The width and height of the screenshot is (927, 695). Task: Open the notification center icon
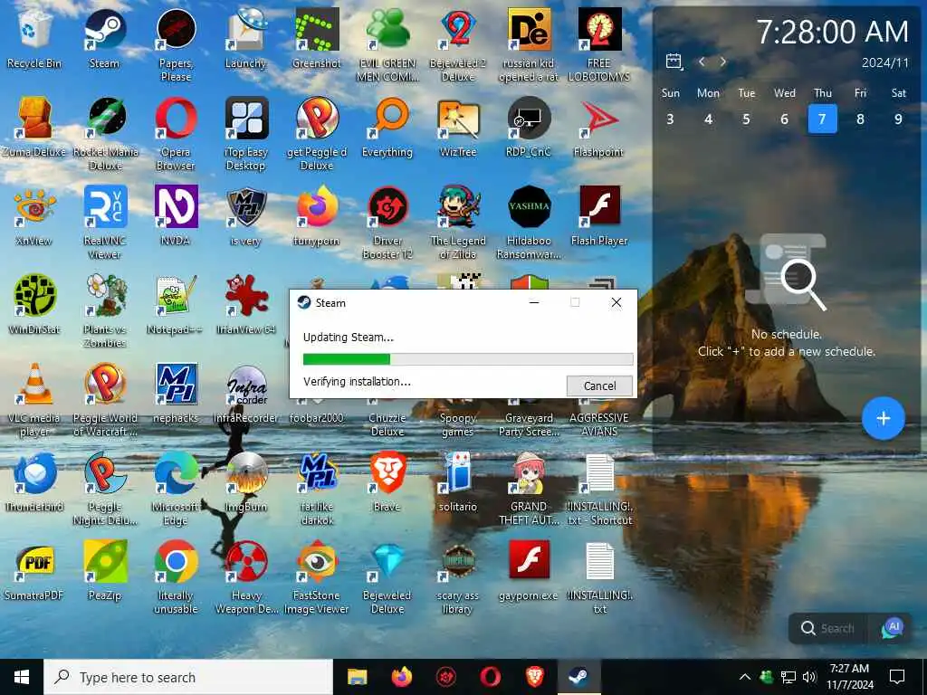(x=897, y=677)
